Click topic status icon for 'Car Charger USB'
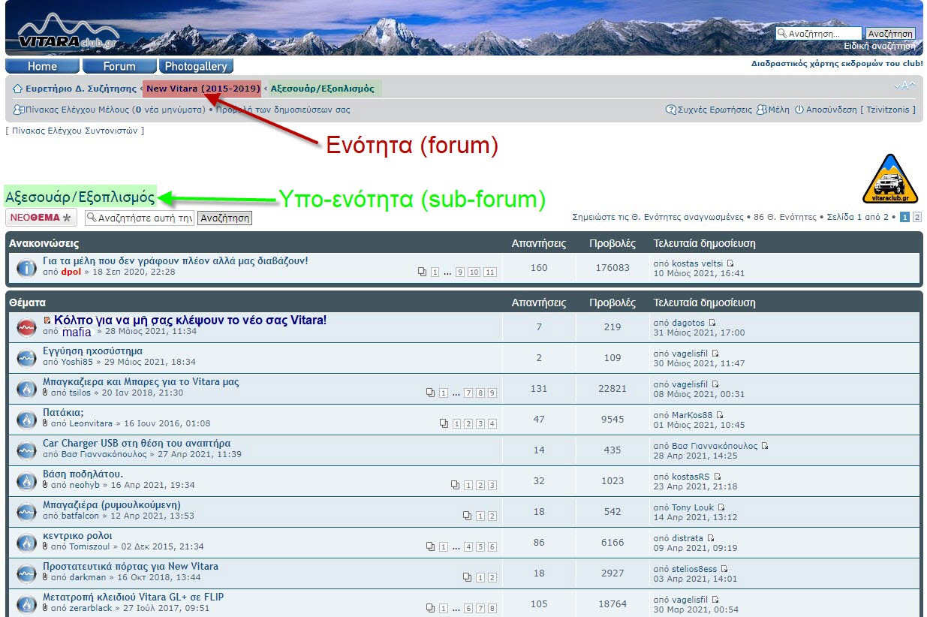 point(26,450)
